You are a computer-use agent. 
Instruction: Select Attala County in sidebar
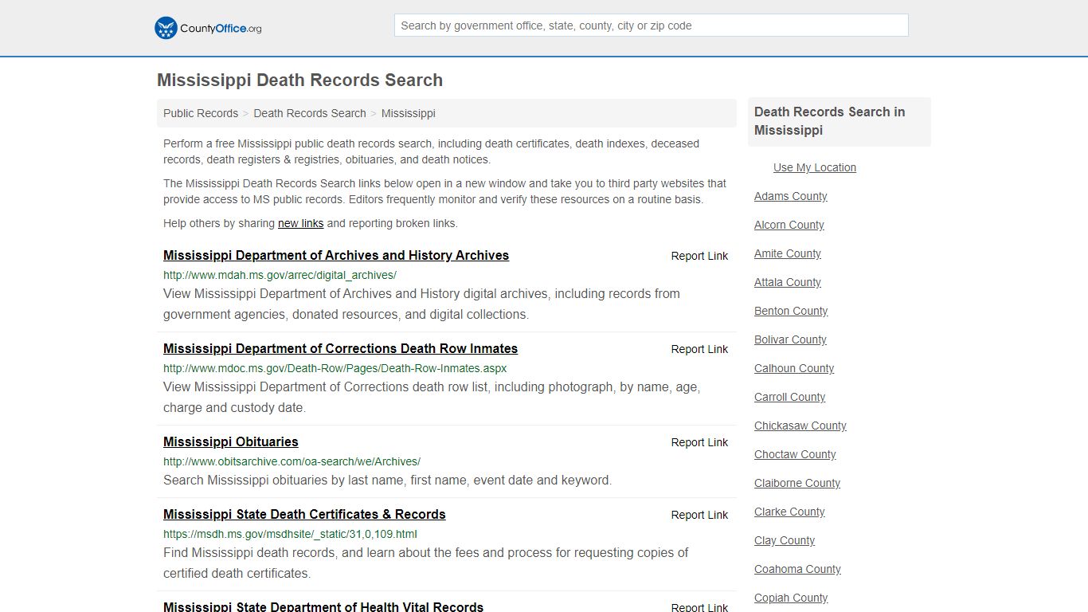tap(788, 282)
